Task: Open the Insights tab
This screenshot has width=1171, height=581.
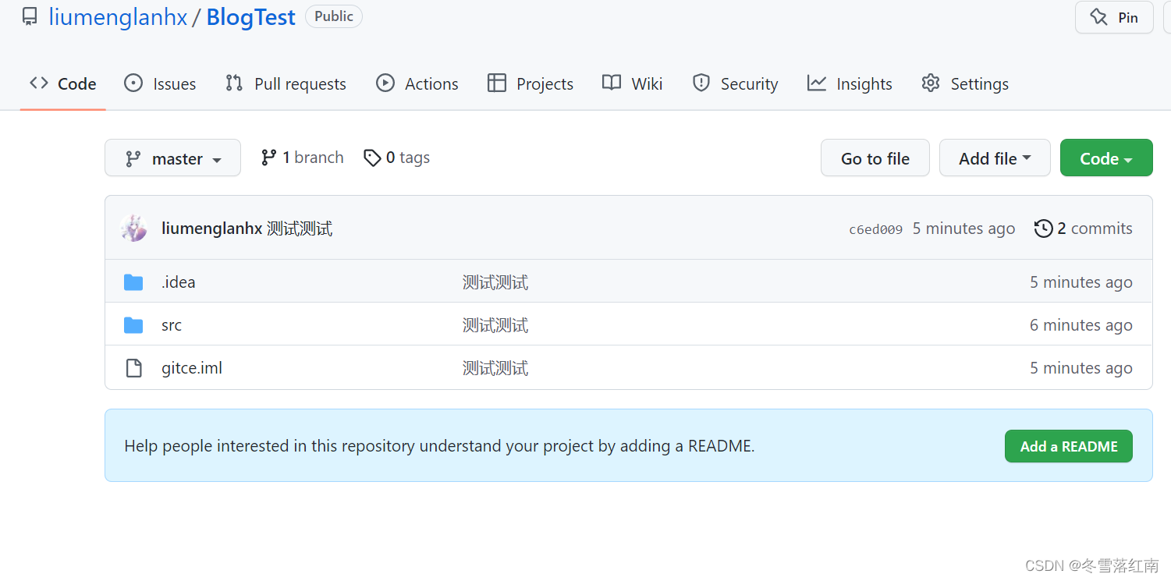Action: click(x=850, y=83)
